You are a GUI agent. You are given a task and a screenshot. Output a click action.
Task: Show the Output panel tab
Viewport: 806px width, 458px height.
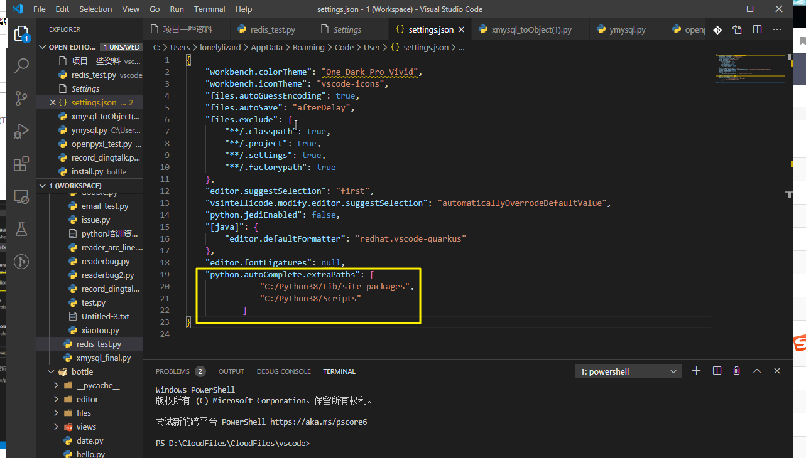231,371
